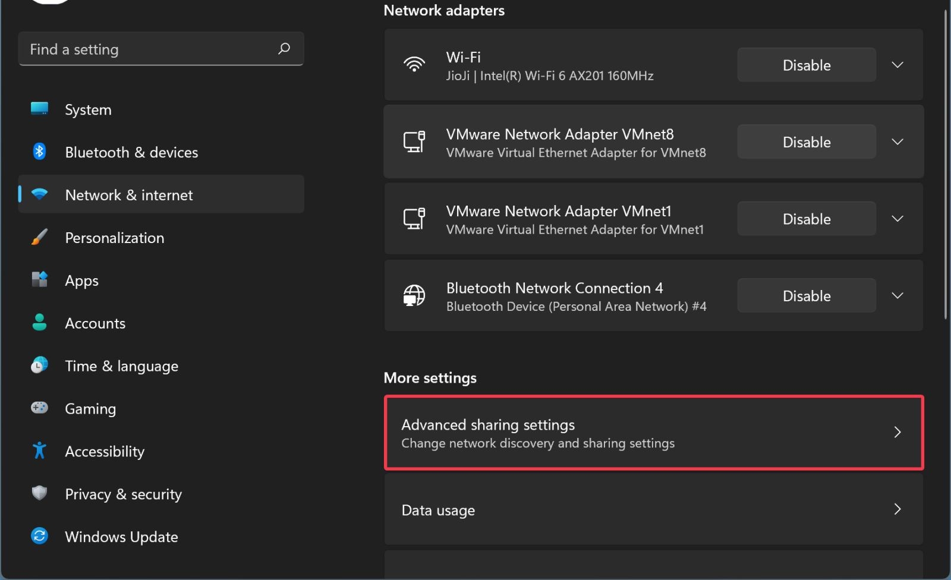This screenshot has width=951, height=580.
Task: Expand VMnet8 adapter details chevron
Action: click(898, 141)
